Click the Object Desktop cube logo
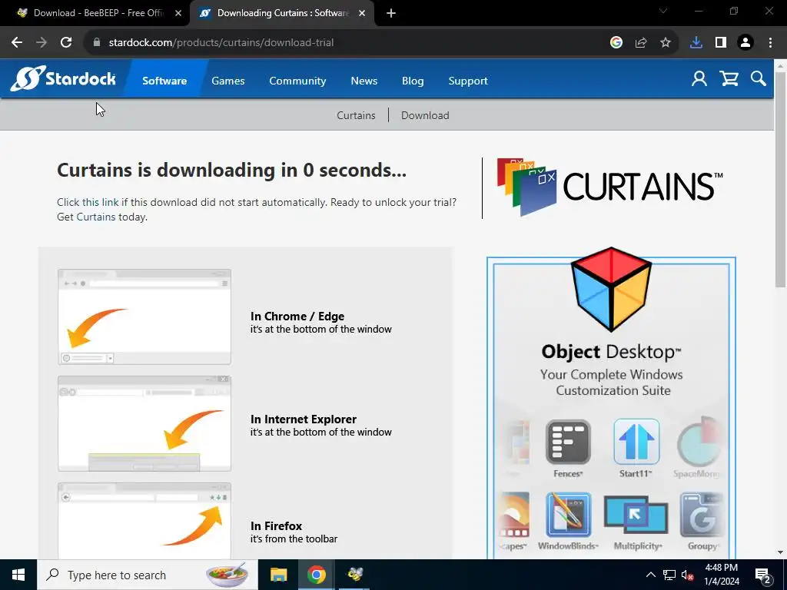The image size is (787, 590). tap(611, 290)
